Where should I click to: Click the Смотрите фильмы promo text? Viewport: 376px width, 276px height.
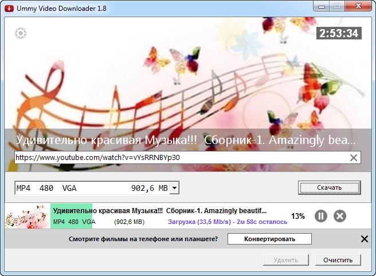point(143,239)
